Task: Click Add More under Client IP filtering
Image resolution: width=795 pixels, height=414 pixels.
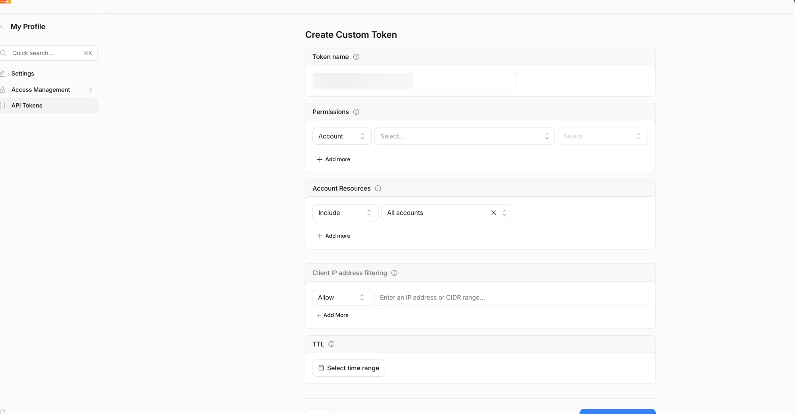Action: (x=332, y=315)
